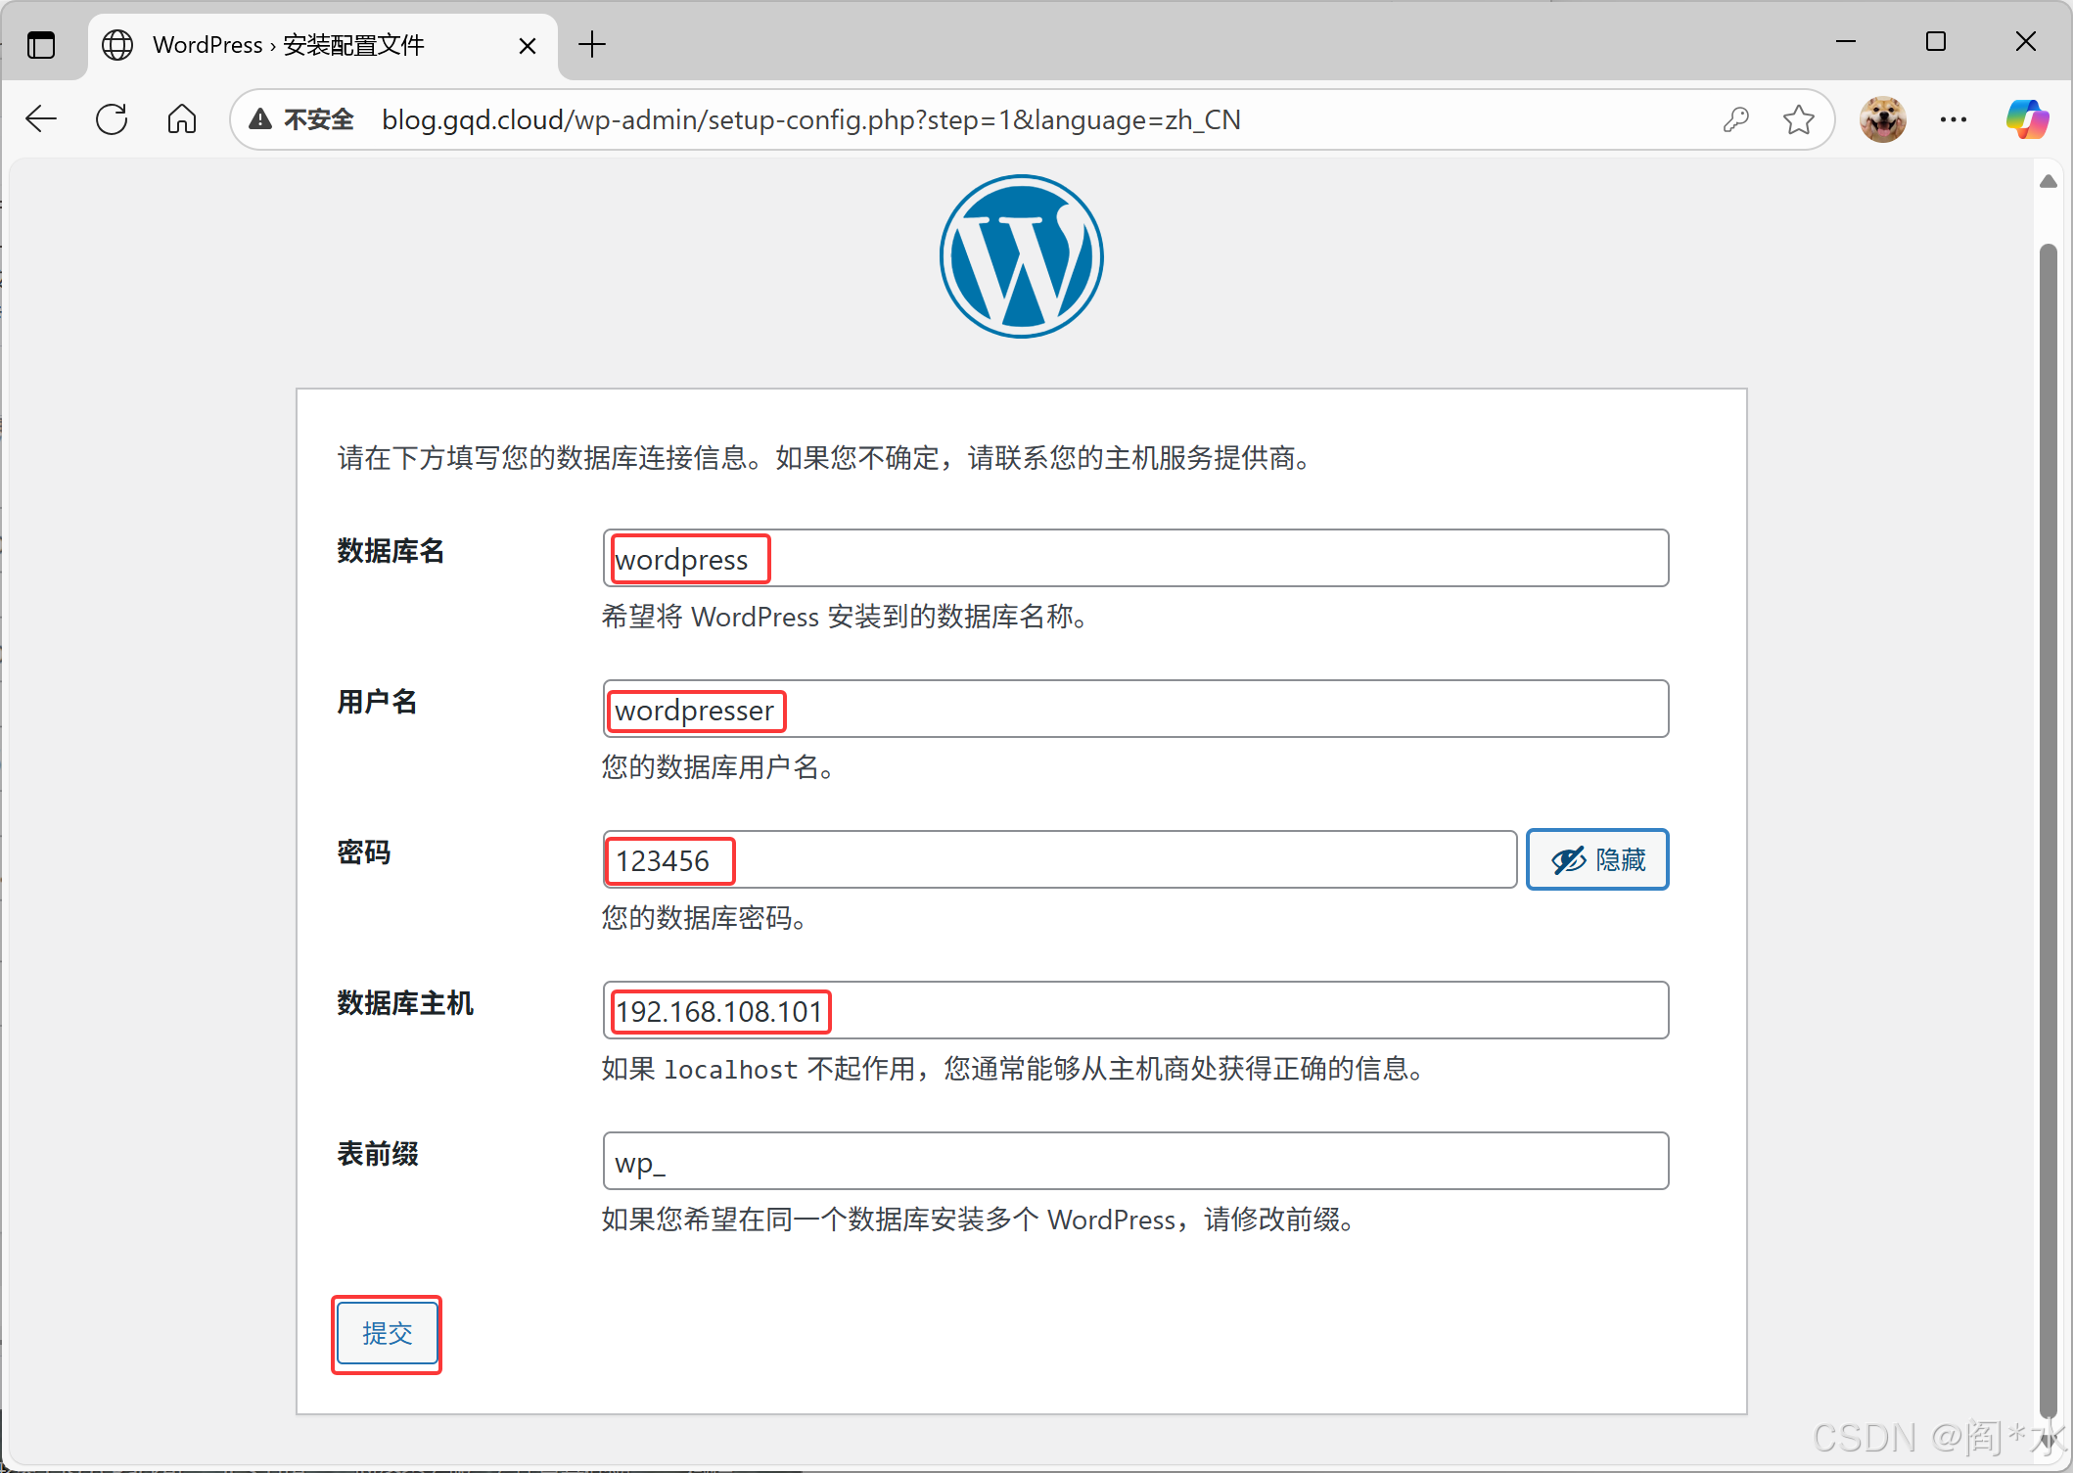The width and height of the screenshot is (2073, 1473).
Task: Click the 数据库名 input field
Action: 1135,558
